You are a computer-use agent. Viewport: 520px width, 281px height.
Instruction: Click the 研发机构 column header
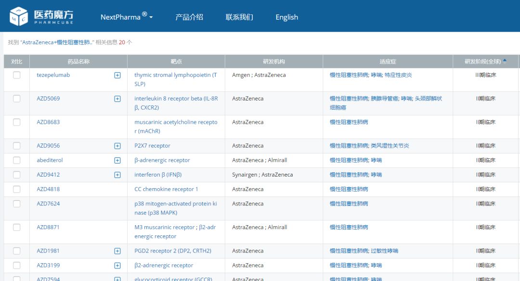(x=274, y=61)
